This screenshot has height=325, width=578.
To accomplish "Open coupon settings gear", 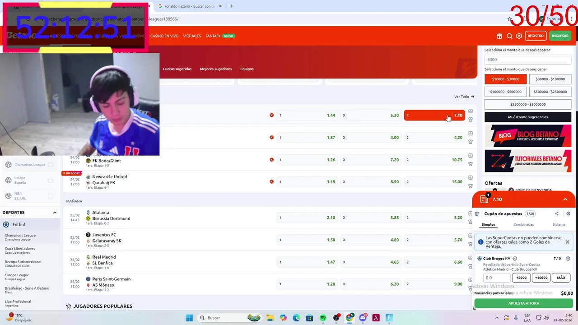I will pos(568,214).
